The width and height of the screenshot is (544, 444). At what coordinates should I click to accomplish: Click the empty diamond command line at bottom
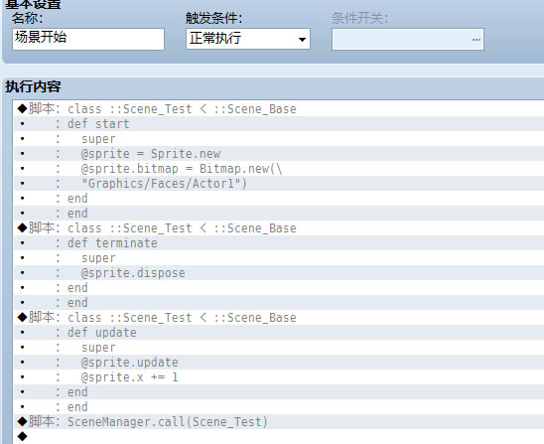(279, 436)
